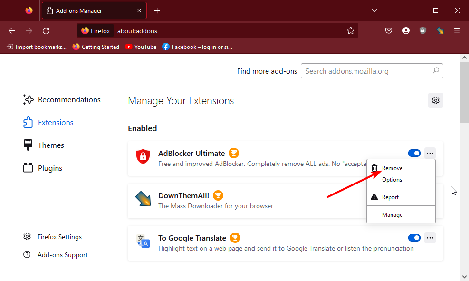Click the 'Enabled' section heading
The height and width of the screenshot is (281, 469).
tap(143, 128)
